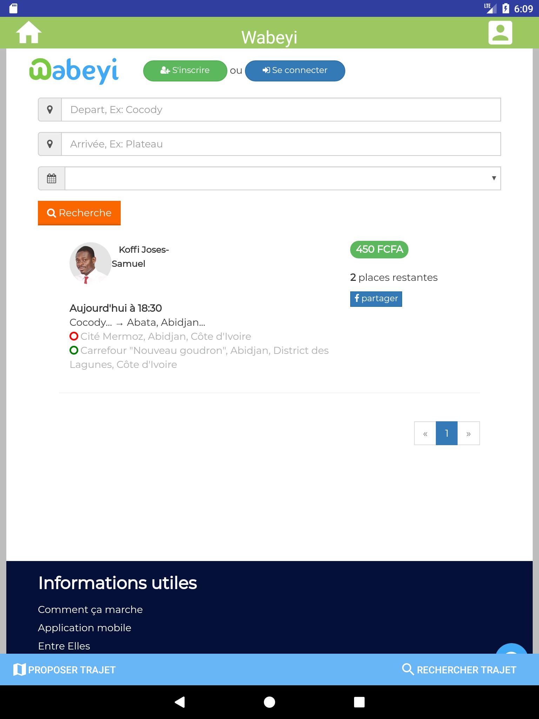The image size is (539, 719).
Task: Tap the Informations utiles heading
Action: click(x=118, y=583)
